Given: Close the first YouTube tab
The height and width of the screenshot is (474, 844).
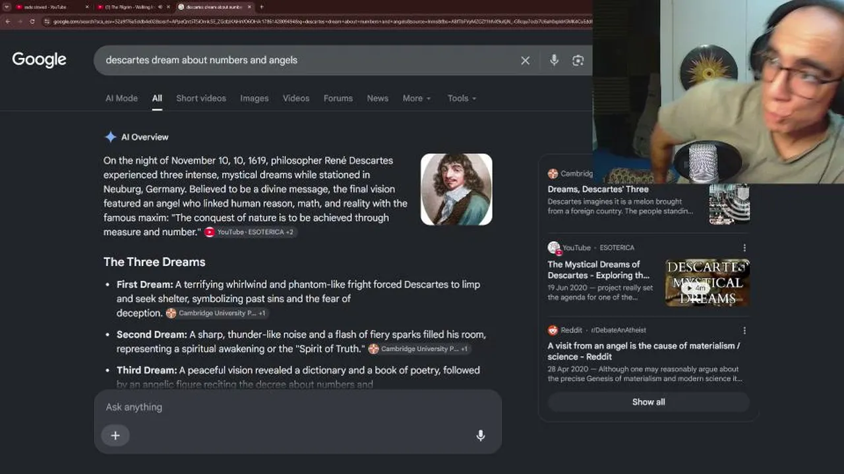Looking at the screenshot, I should click(87, 7).
